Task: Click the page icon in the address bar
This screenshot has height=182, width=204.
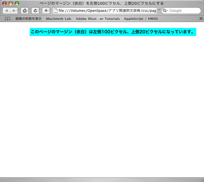Action: coord(56,11)
